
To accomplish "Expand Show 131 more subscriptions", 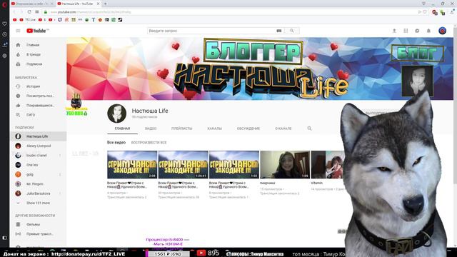I will point(38,203).
